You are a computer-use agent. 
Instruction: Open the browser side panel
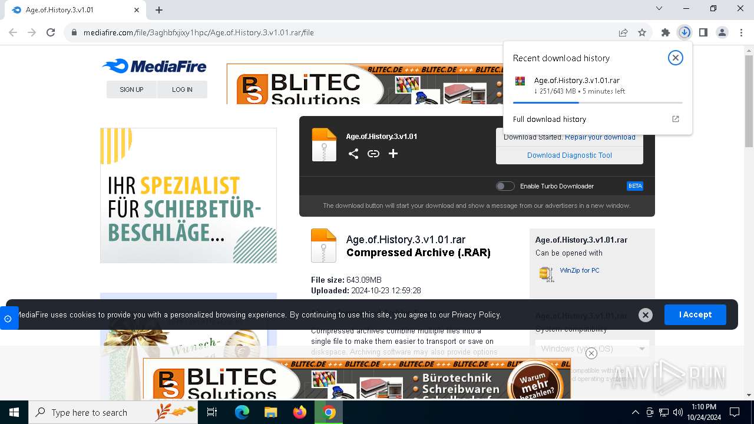(703, 32)
